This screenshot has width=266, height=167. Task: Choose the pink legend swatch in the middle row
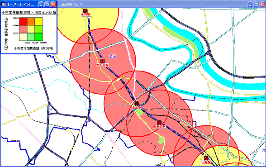point(23,29)
